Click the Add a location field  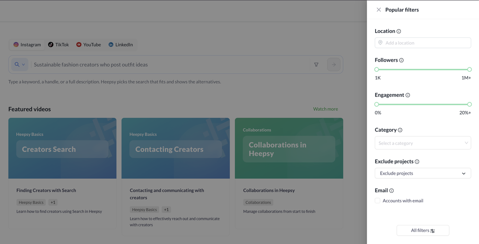point(423,43)
